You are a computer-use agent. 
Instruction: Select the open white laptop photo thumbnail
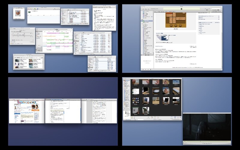point(166,101)
